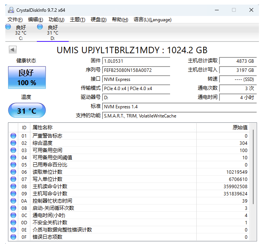Viewport: 265px width, 249px height.
Task: Open the 语言(L)(Language) menu
Action: click(x=153, y=20)
